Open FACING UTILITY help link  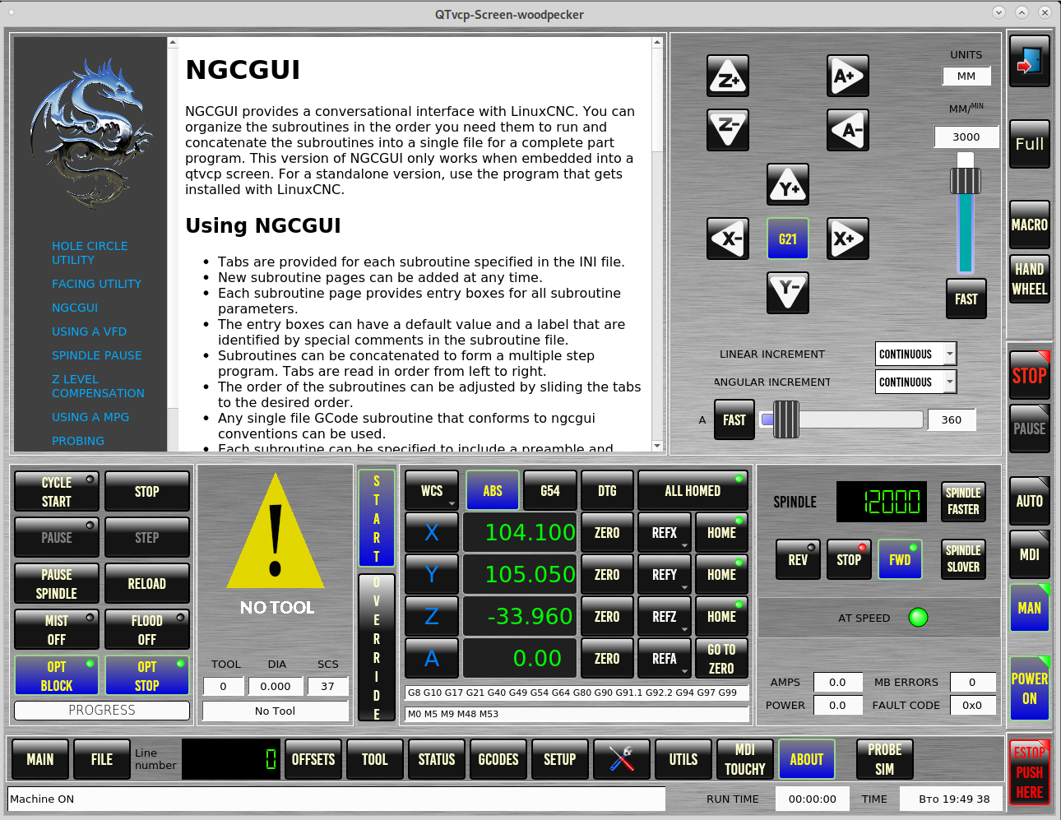pos(96,284)
